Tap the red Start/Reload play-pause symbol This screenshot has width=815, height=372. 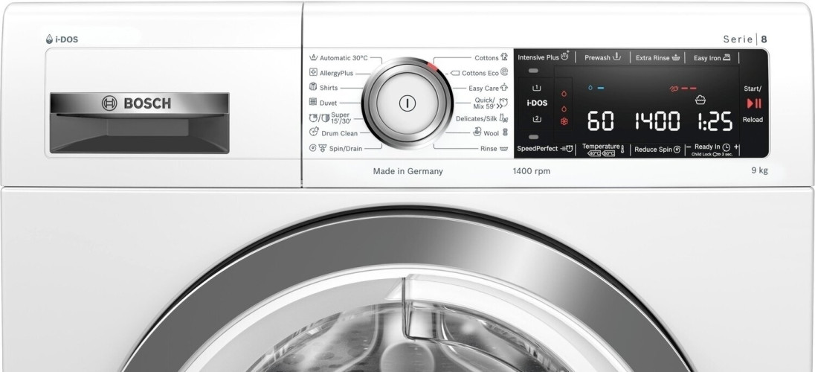coord(754,103)
